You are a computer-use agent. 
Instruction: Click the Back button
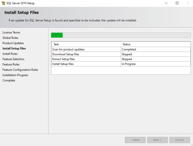click(135, 140)
